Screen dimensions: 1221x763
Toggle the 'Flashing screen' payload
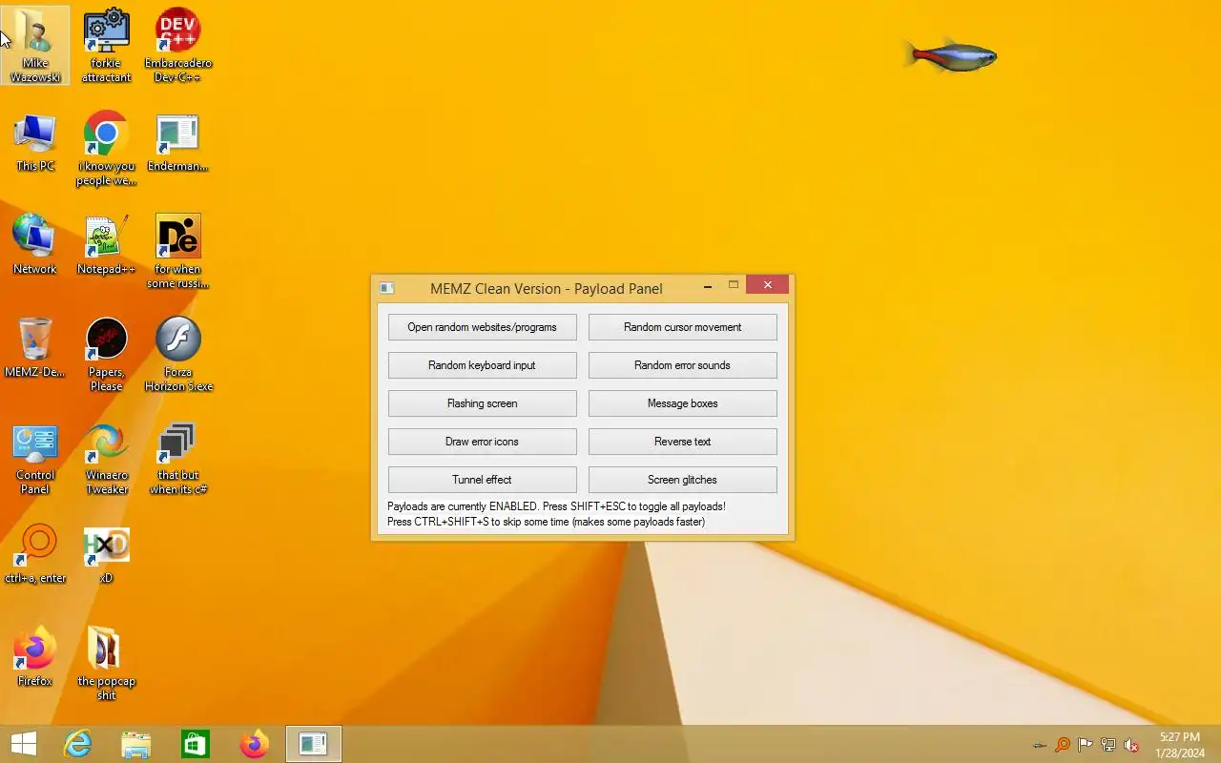[x=482, y=403]
